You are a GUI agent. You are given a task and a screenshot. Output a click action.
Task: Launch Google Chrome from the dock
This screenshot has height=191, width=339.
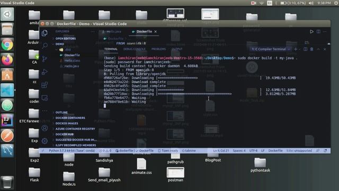[x=7, y=45]
